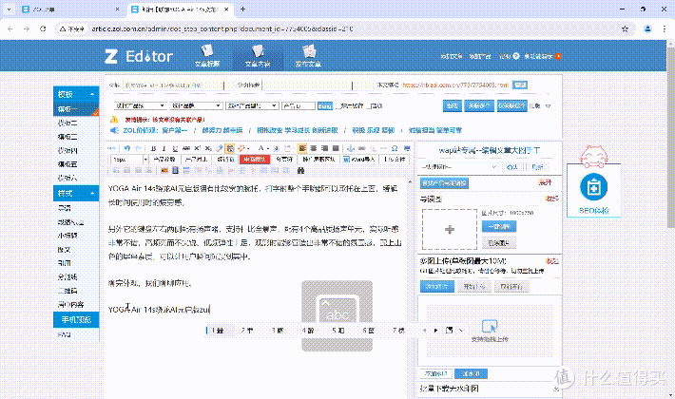The image size is (675, 399).
Task: Insert a hyperlink with the chain icon
Action: (x=361, y=148)
